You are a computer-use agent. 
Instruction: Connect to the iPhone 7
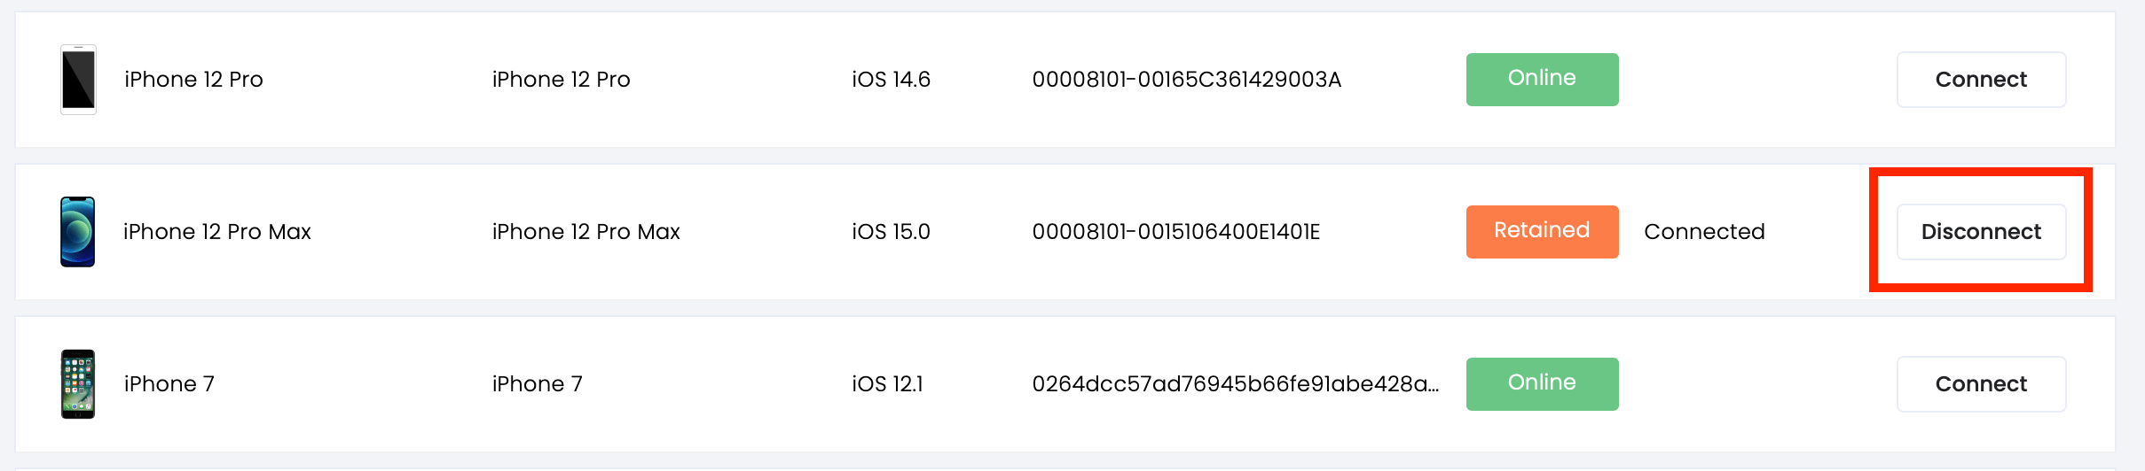pyautogui.click(x=1981, y=384)
